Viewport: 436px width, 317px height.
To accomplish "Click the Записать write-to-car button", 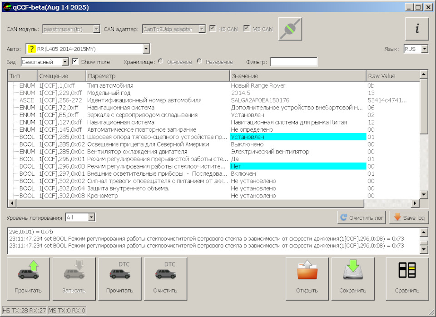I will (74, 279).
